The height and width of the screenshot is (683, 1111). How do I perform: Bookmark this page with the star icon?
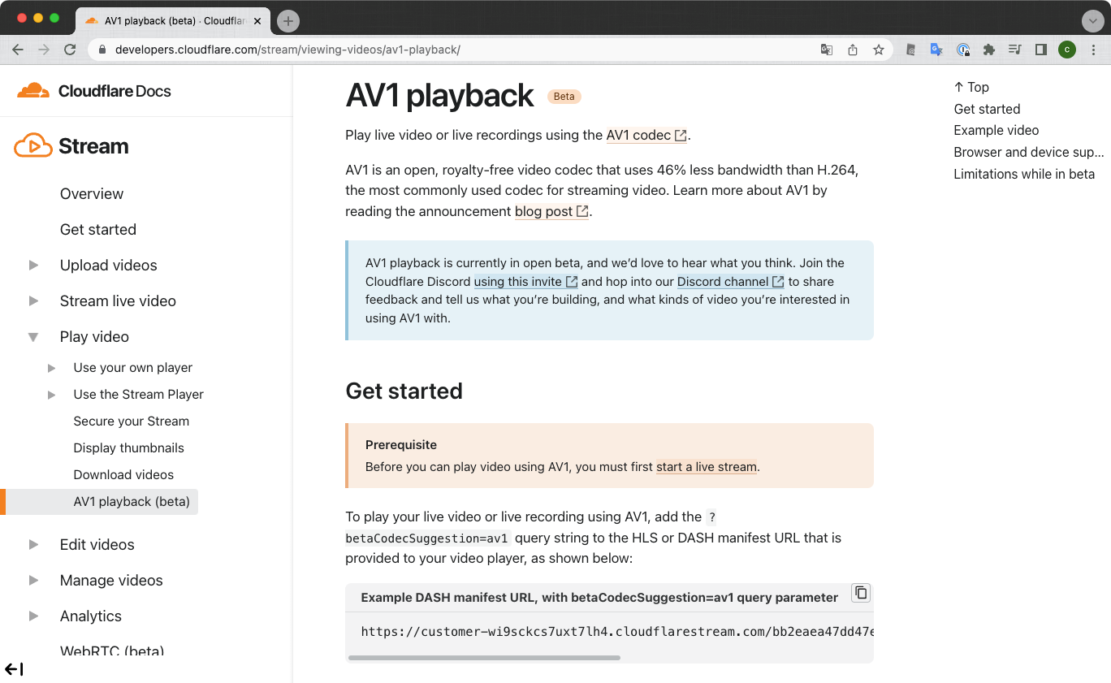point(879,50)
